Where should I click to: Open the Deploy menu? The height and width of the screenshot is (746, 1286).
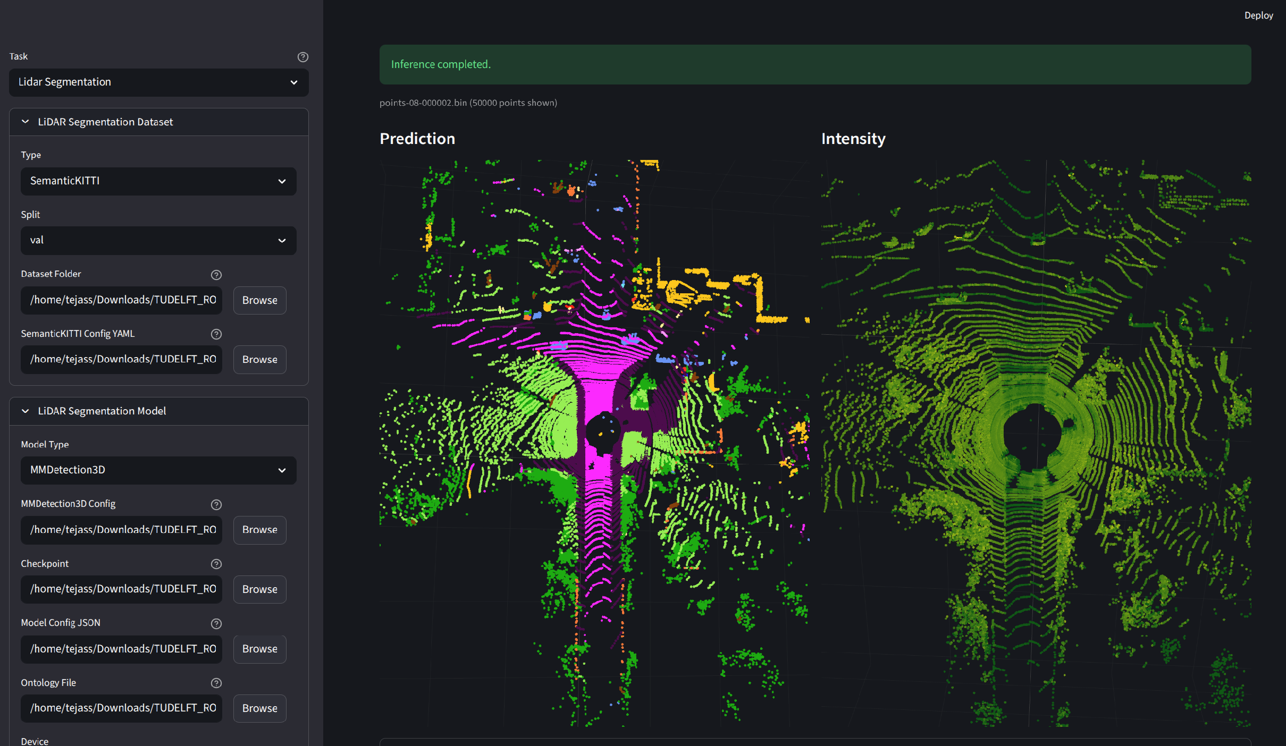(x=1258, y=15)
